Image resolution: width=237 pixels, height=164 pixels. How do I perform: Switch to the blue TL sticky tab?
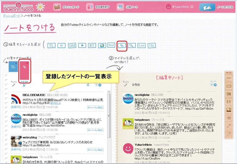13,67
